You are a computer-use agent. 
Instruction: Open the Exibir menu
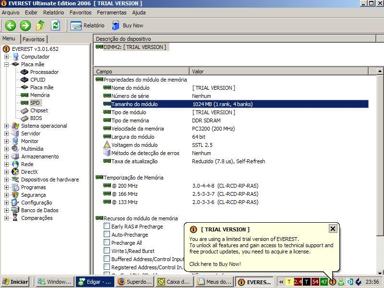point(31,12)
